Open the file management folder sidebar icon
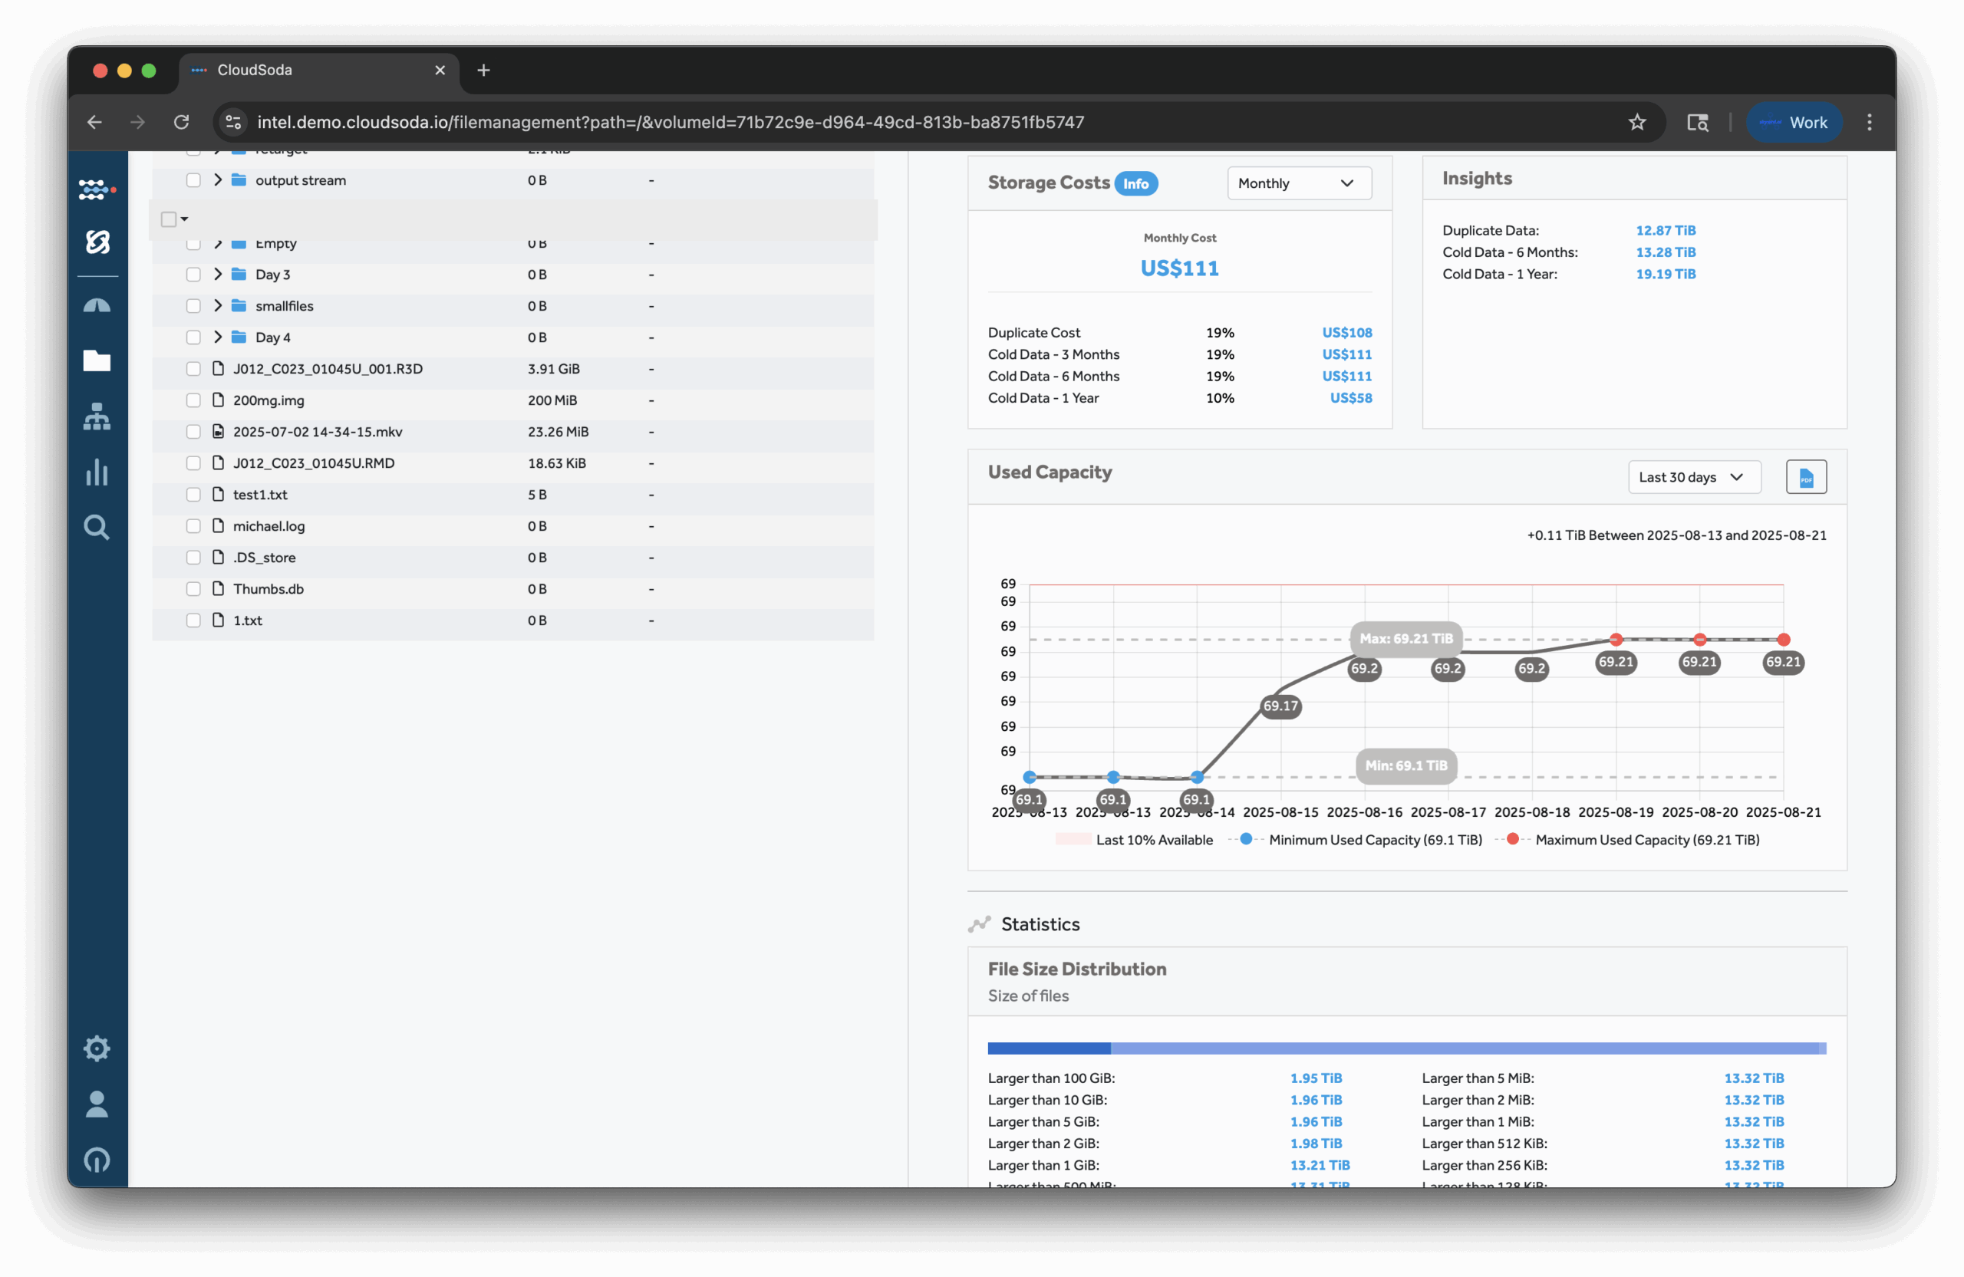This screenshot has width=1964, height=1277. point(97,360)
